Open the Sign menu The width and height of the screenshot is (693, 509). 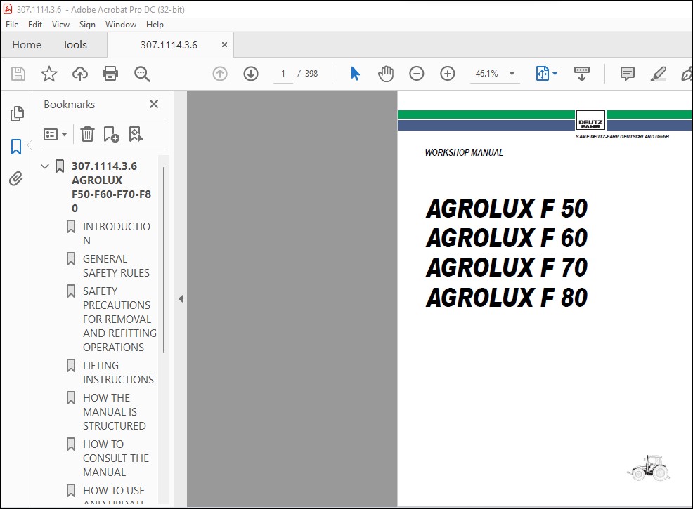coord(87,25)
